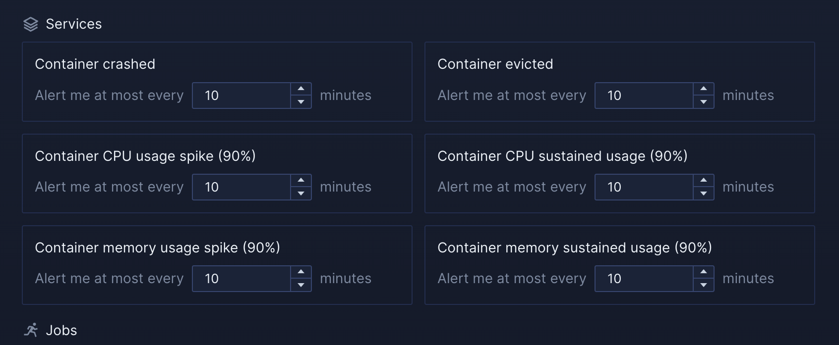Increase the Container crashed alert interval

[301, 90]
